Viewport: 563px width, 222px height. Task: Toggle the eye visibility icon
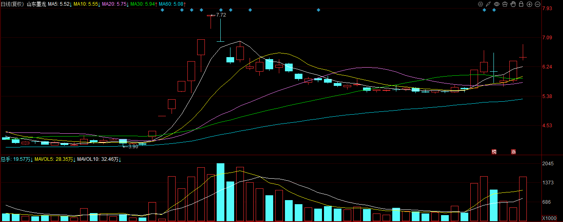point(496,4)
